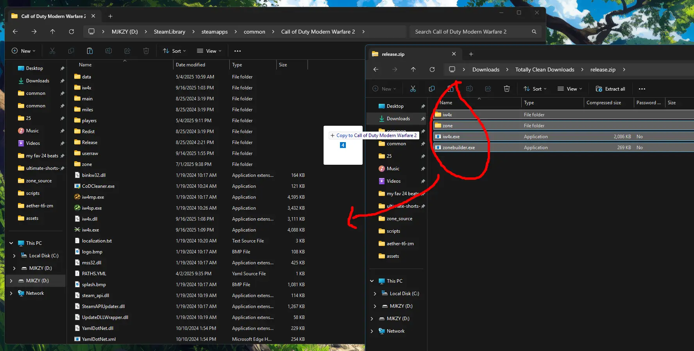694x351 pixels.
Task: Go forward in Call of Duty window
Action: [x=34, y=32]
